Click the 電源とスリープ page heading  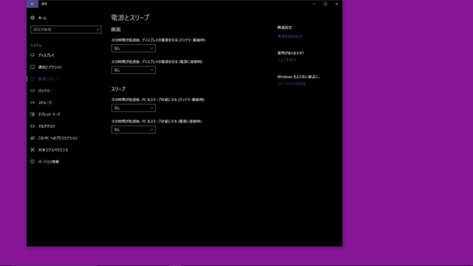click(x=130, y=18)
